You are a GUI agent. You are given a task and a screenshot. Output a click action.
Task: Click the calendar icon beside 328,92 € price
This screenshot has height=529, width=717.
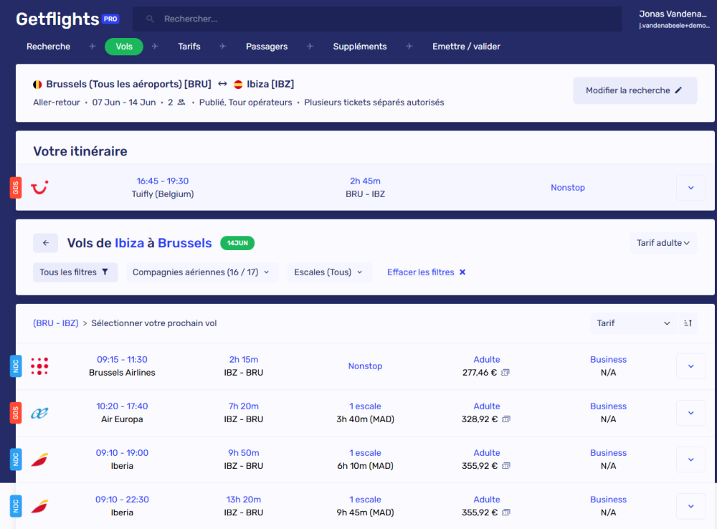506,419
